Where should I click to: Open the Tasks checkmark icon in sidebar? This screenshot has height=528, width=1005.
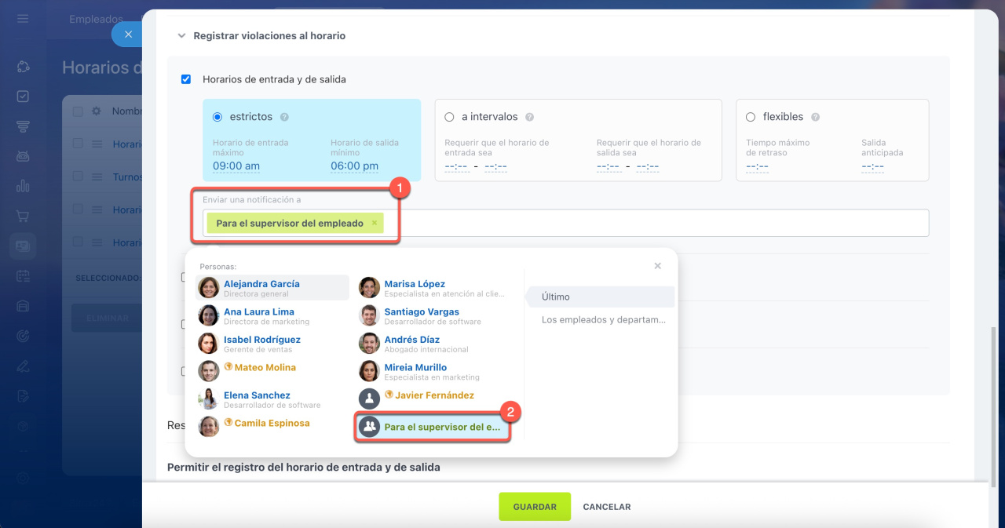click(x=23, y=96)
